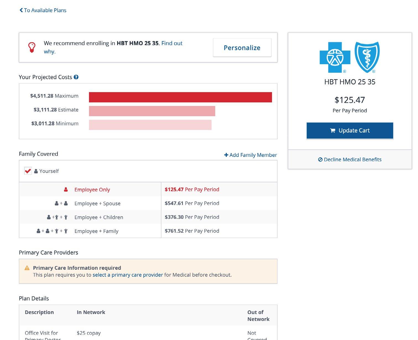This screenshot has height=340, width=418.
Task: Click the Maximum projected cost bar
Action: tap(180, 97)
